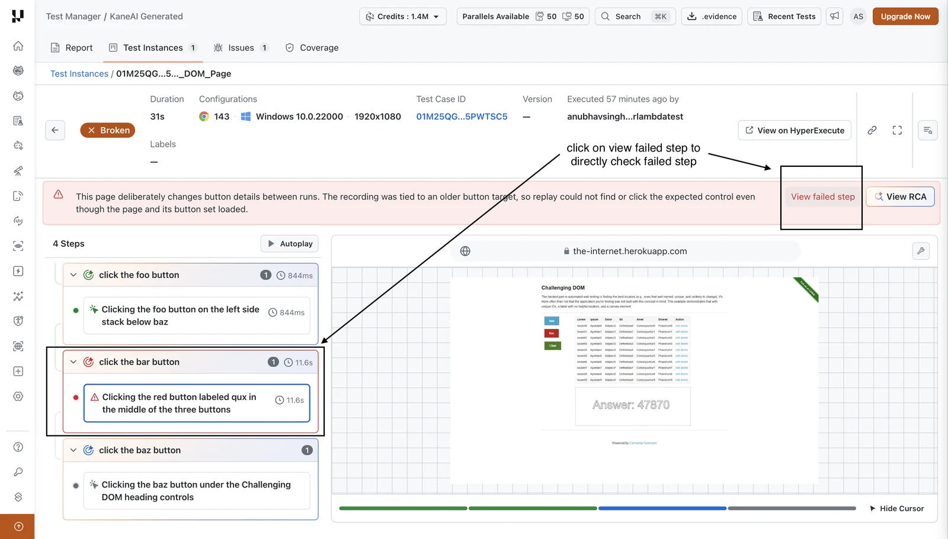
Task: Go to Home in the left sidebar
Action: [x=18, y=46]
